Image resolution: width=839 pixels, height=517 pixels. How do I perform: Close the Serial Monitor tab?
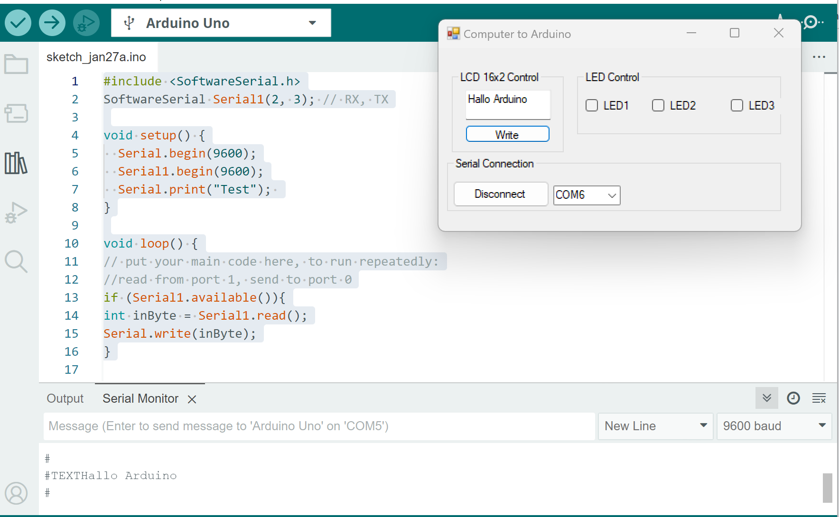click(192, 399)
